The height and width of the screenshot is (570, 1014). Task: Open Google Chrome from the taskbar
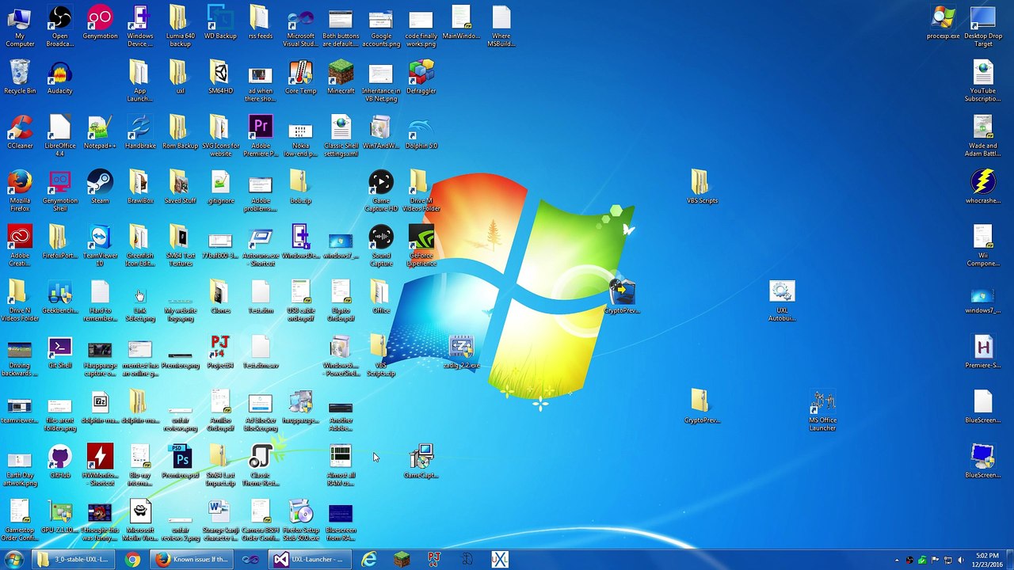pos(132,560)
